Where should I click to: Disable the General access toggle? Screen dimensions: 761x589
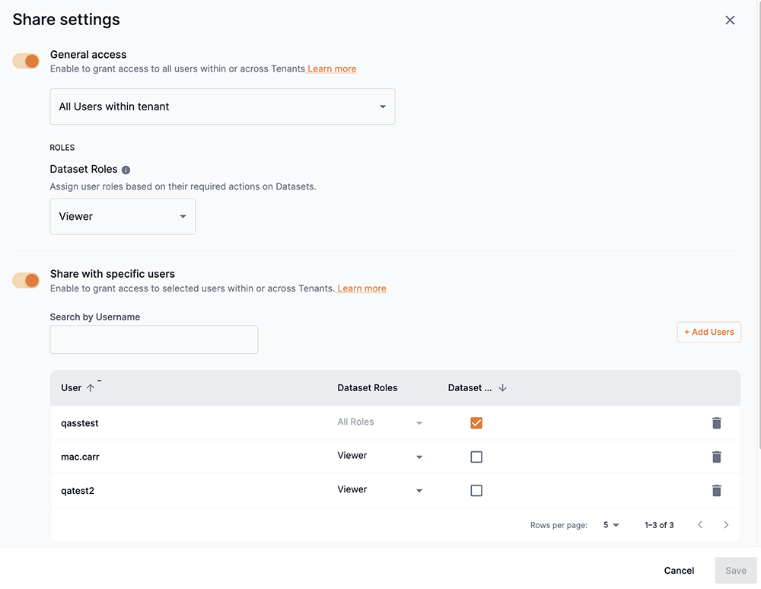coord(26,61)
